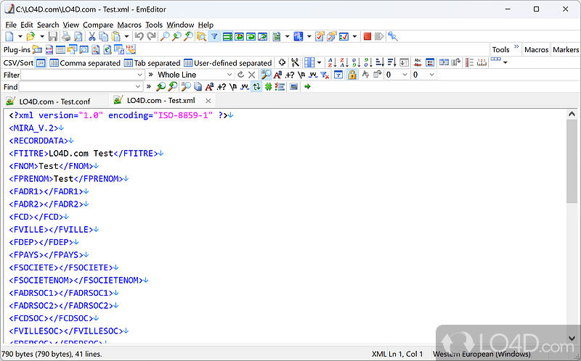Open the Find text dropdown
581x361 pixels.
coord(138,86)
